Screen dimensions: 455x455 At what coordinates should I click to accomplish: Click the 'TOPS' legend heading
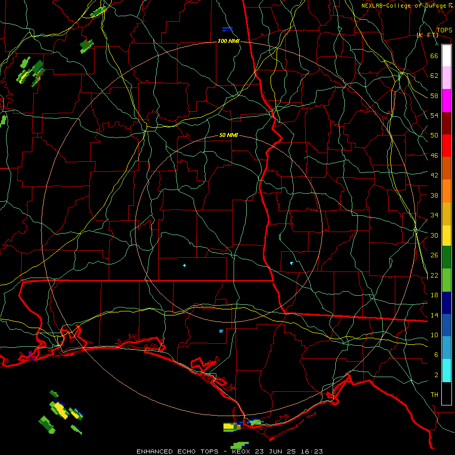click(x=444, y=30)
